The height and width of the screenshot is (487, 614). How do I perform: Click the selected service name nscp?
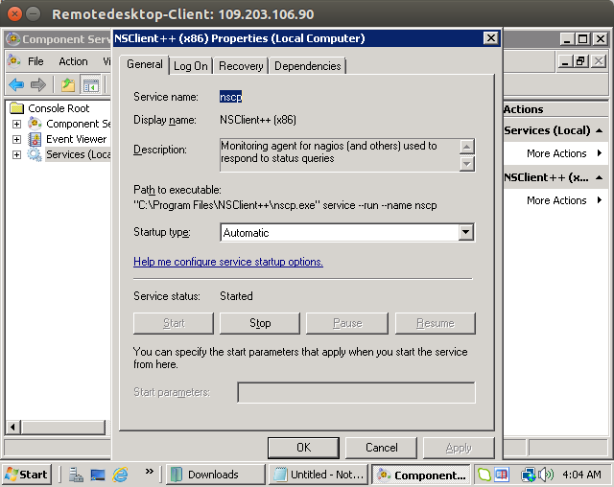230,97
